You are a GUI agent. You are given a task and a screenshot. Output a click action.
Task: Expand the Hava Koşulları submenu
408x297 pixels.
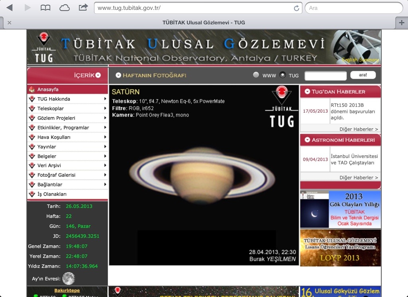(105, 137)
